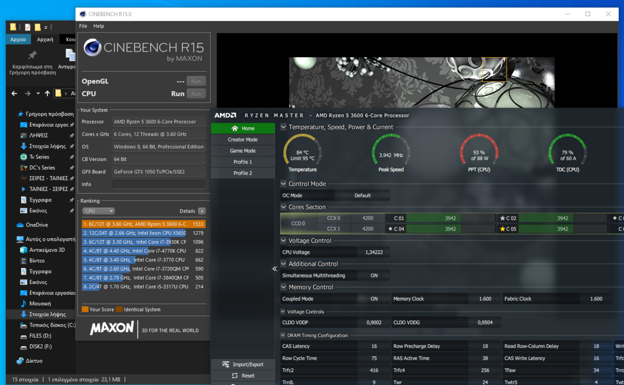This screenshot has height=385, width=624.
Task: Collapse the Control Mode section
Action: (283, 183)
